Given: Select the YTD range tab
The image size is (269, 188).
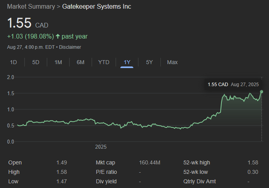Looking at the screenshot, I should coord(104,62).
